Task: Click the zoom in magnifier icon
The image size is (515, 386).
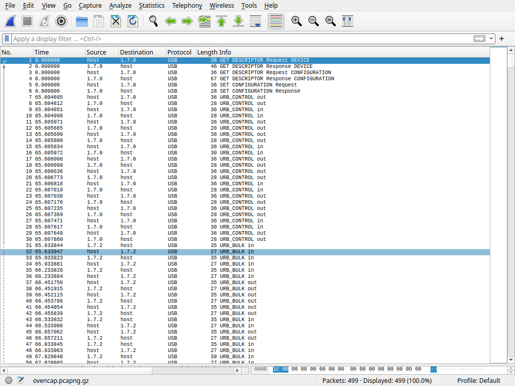Action: 296,21
